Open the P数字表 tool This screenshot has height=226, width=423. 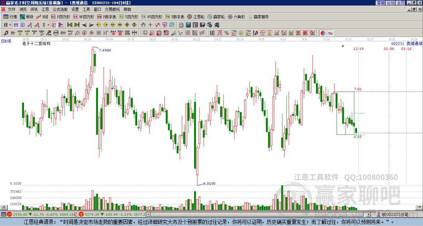(x=107, y=16)
